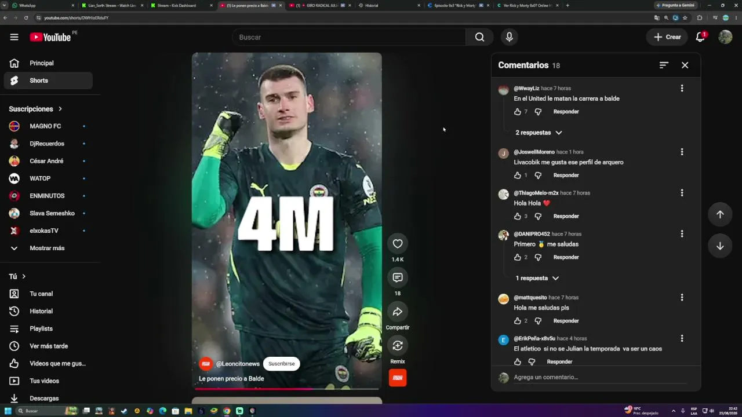The height and width of the screenshot is (417, 742).
Task: Start voice search with the microphone
Action: click(x=509, y=37)
